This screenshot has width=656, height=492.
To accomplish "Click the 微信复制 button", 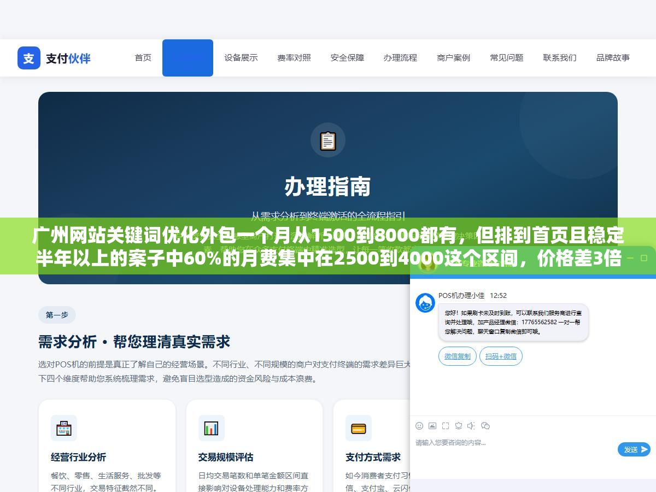I will pos(458,356).
